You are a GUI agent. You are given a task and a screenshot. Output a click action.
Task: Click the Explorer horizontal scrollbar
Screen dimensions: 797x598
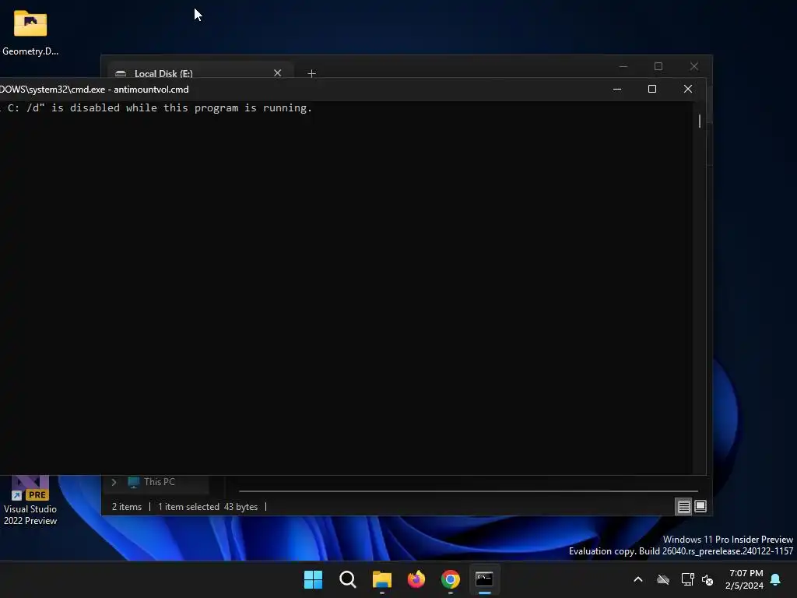[x=468, y=491]
